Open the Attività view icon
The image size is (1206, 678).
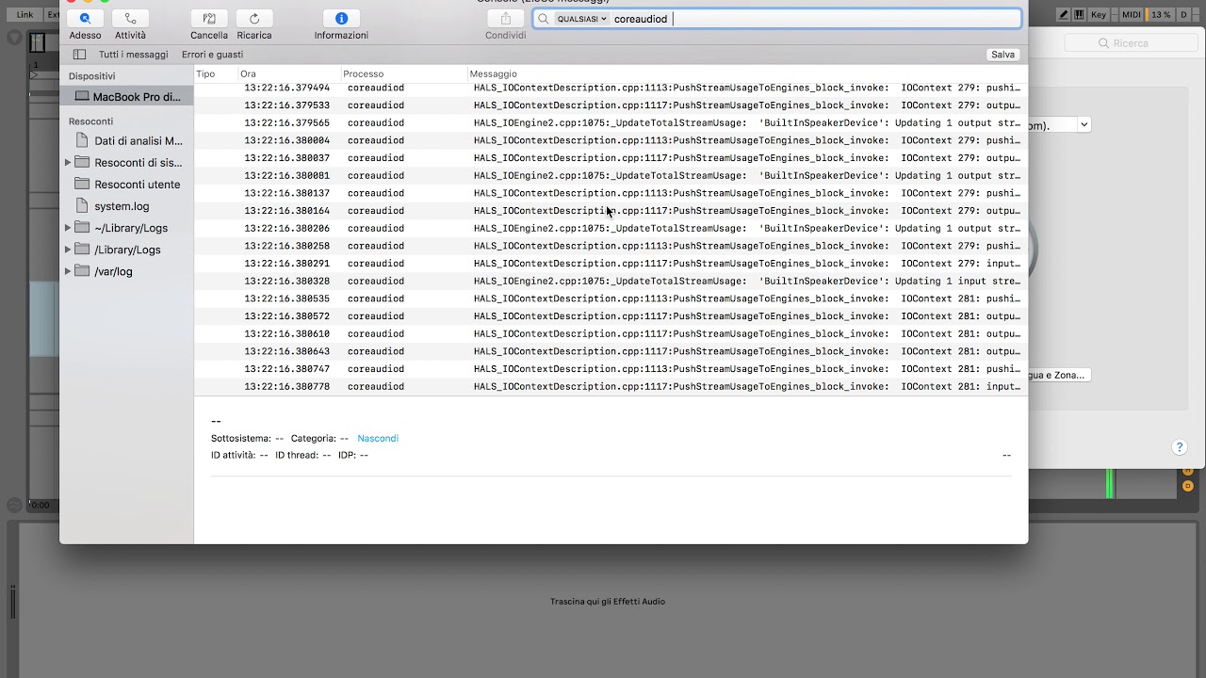coord(130,19)
